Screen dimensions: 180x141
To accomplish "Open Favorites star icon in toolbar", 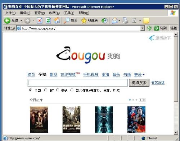I will coord(84,21).
